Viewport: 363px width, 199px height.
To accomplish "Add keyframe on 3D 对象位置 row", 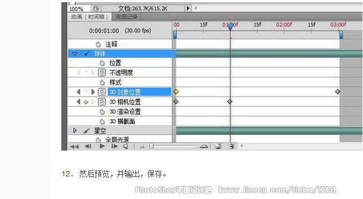I will (x=86, y=92).
